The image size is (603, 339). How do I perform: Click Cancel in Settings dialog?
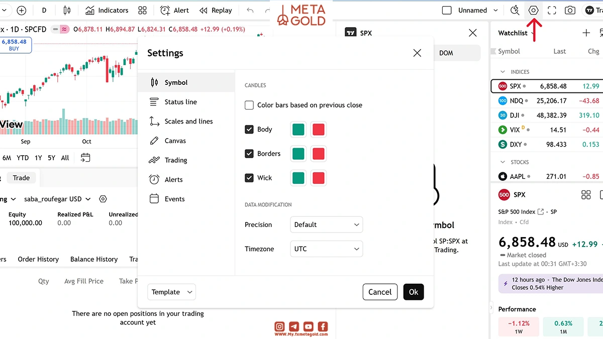coord(380,292)
